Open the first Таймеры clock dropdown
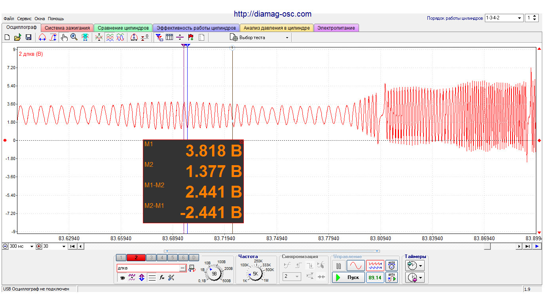The height and width of the screenshot is (294, 547). tap(416, 266)
